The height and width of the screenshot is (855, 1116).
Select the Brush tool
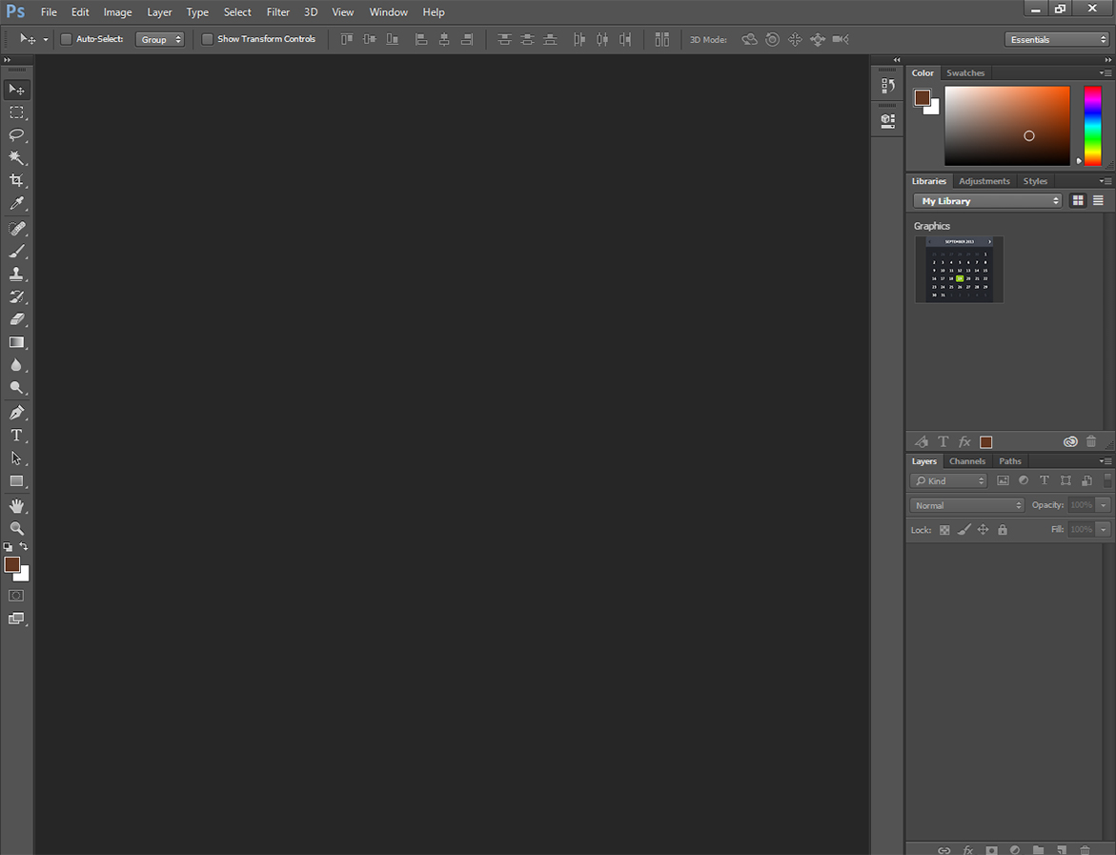(x=16, y=252)
